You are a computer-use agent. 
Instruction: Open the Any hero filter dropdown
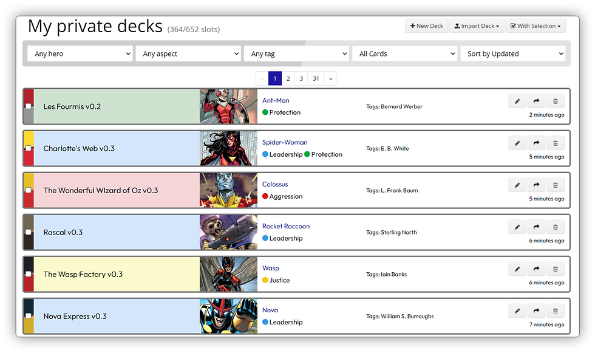[x=80, y=54]
